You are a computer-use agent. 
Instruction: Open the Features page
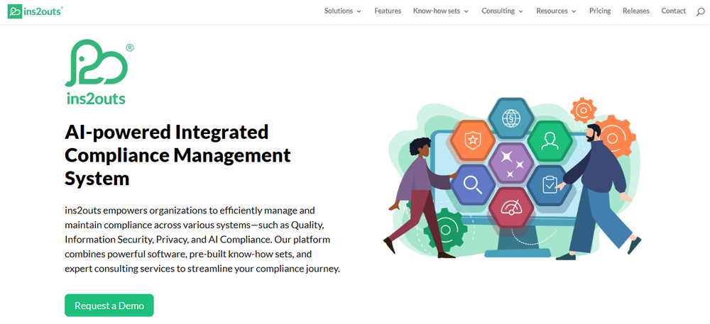[388, 11]
